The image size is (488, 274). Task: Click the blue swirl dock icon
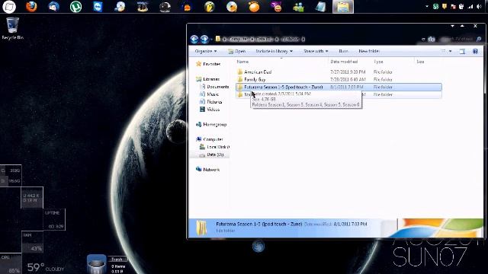(258, 247)
